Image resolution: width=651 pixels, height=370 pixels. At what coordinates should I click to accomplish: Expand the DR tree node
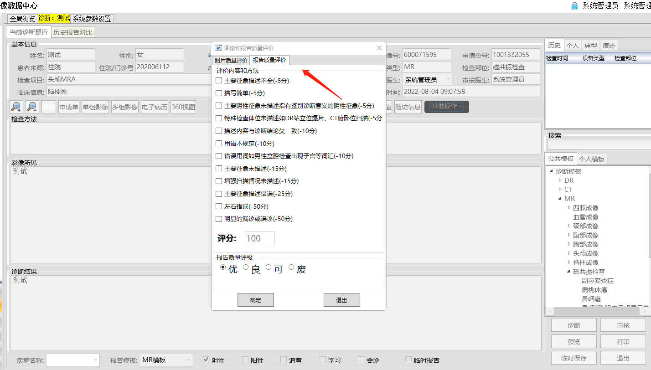click(x=560, y=180)
